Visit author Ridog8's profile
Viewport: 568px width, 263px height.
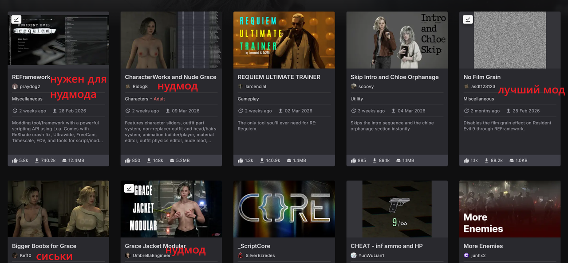(x=140, y=87)
